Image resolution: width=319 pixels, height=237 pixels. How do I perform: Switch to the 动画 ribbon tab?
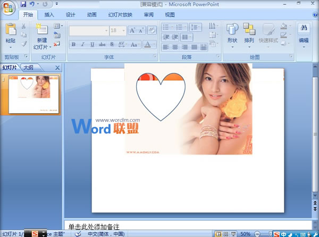(91, 15)
